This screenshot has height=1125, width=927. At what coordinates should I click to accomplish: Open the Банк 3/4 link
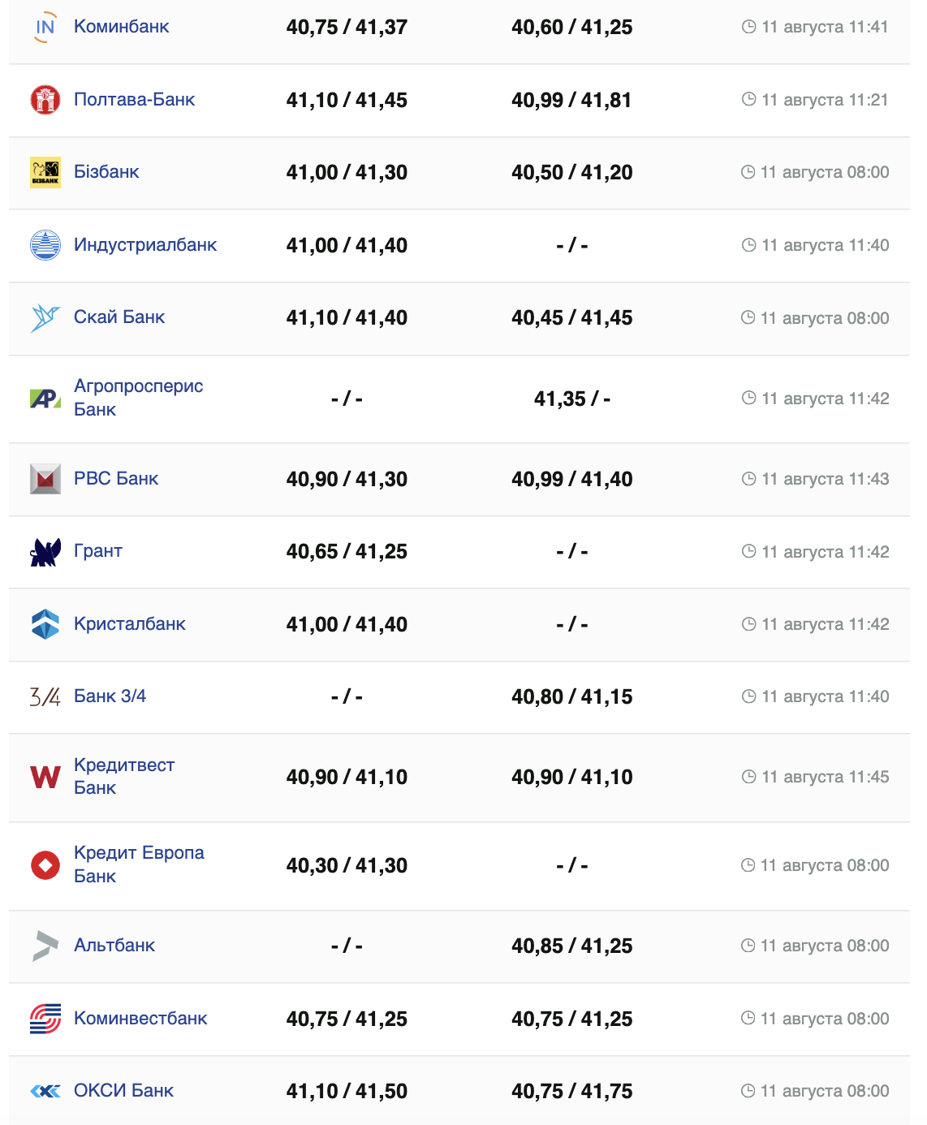(110, 696)
